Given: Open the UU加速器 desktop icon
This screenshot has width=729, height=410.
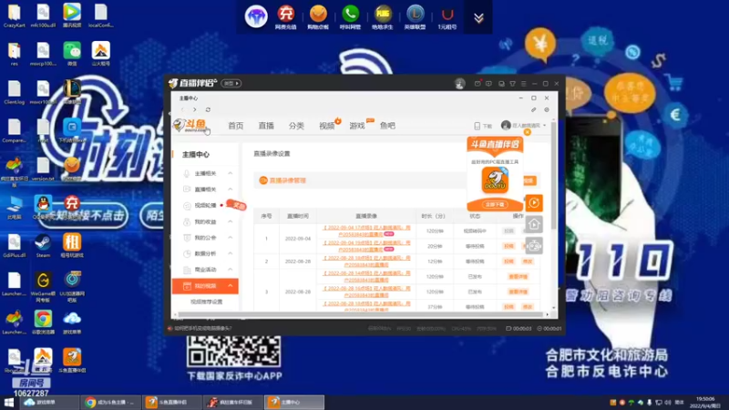Looking at the screenshot, I should pos(72,287).
